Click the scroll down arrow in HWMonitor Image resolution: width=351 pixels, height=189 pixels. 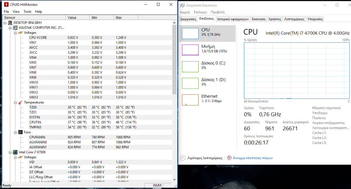pyautogui.click(x=175, y=180)
